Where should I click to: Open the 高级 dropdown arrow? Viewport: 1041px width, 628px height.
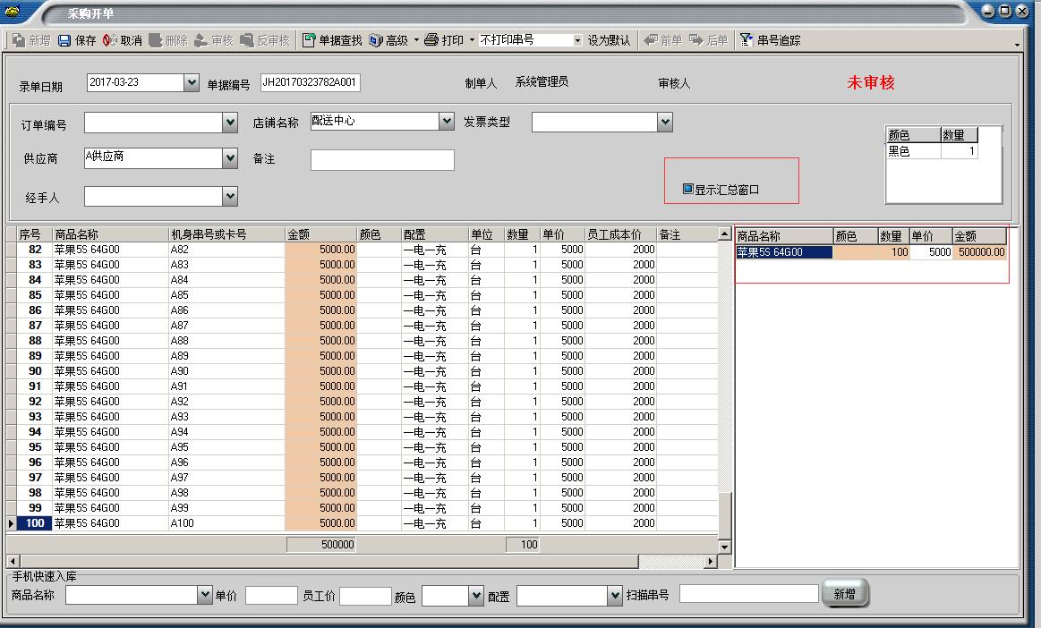click(416, 40)
